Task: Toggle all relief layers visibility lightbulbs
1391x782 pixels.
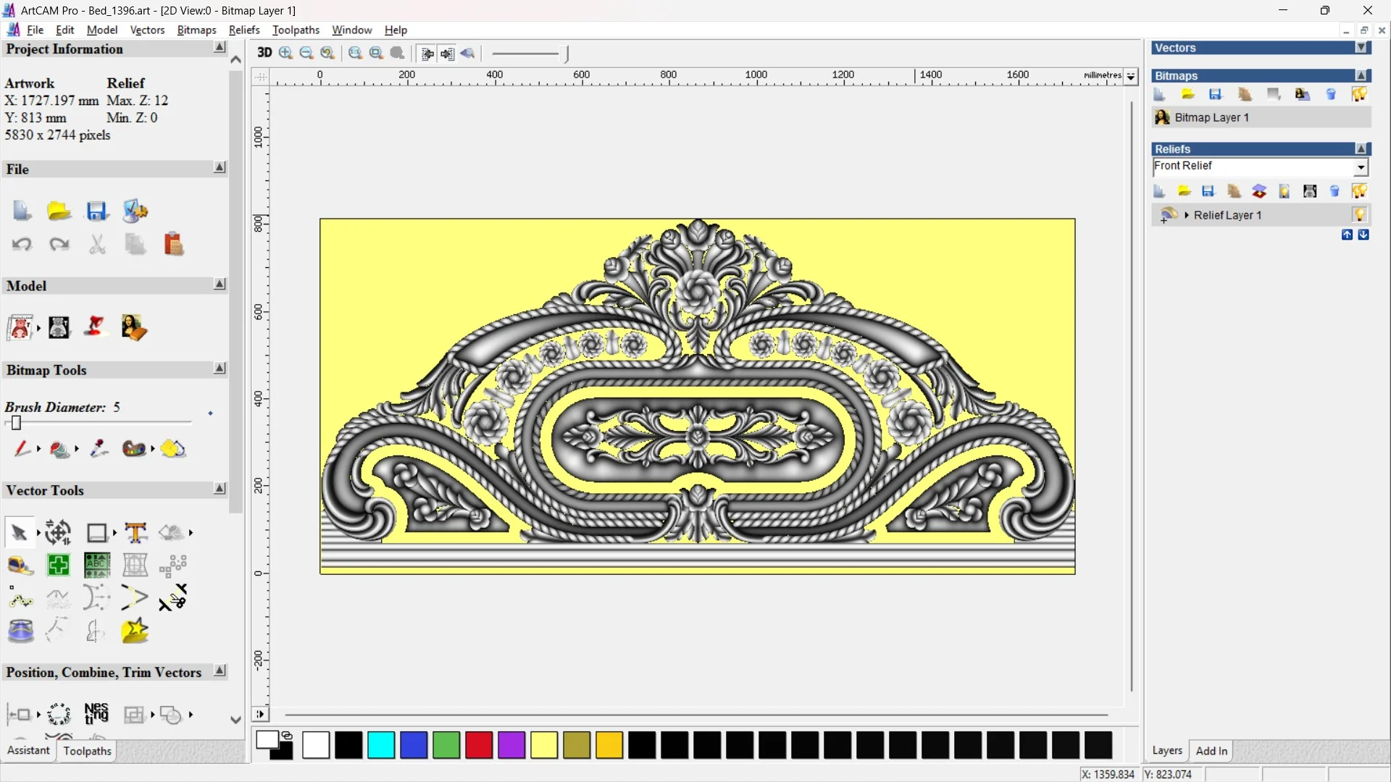Action: [1359, 192]
